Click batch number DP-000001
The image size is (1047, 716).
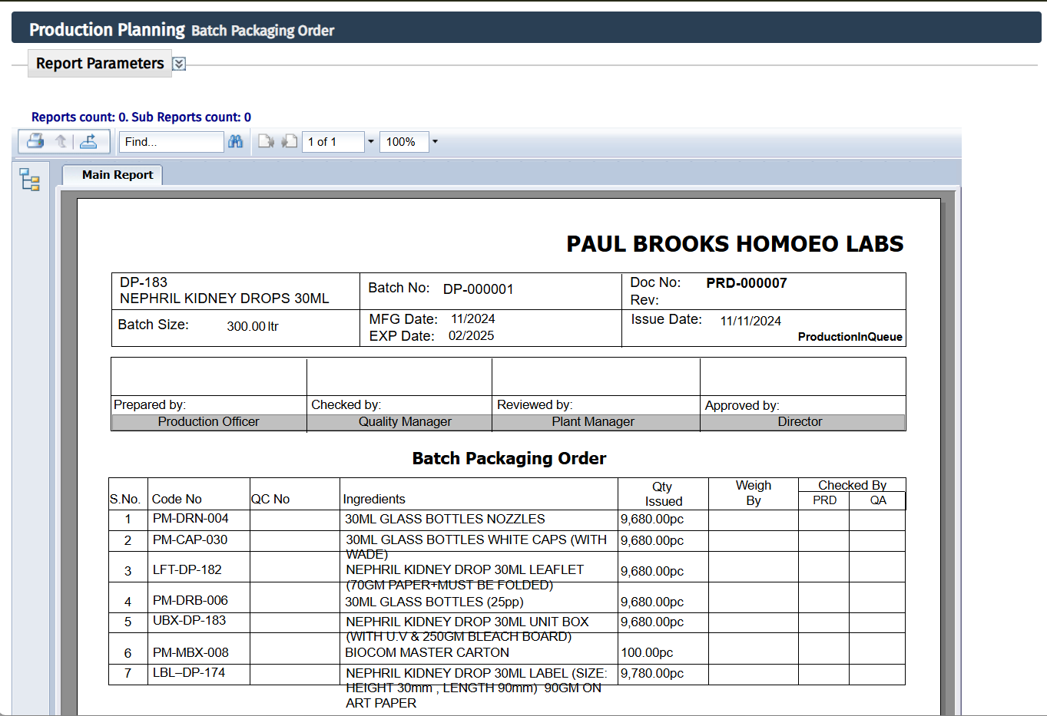479,289
